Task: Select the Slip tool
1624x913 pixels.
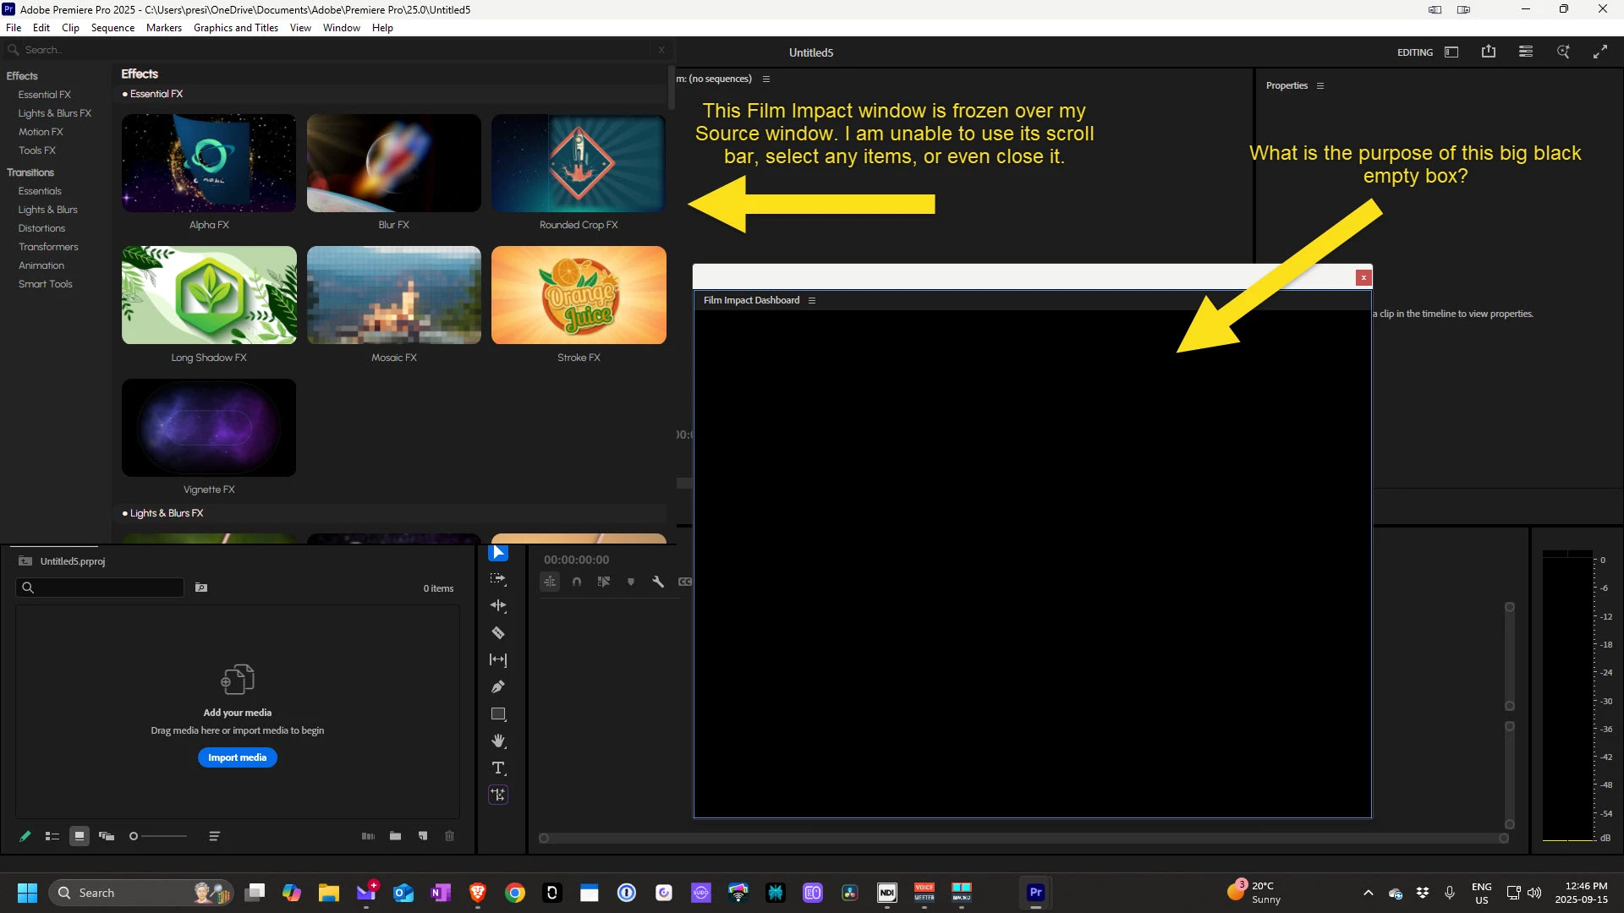Action: [498, 660]
